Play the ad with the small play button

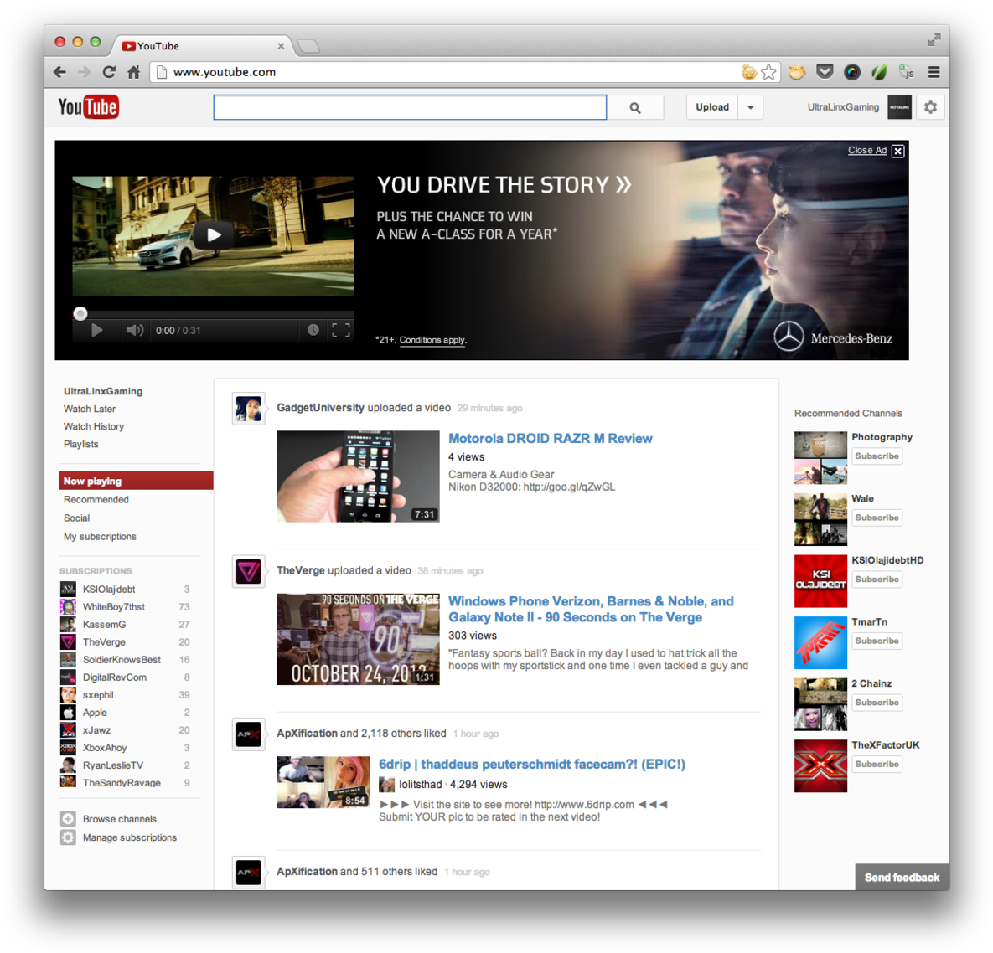click(97, 330)
